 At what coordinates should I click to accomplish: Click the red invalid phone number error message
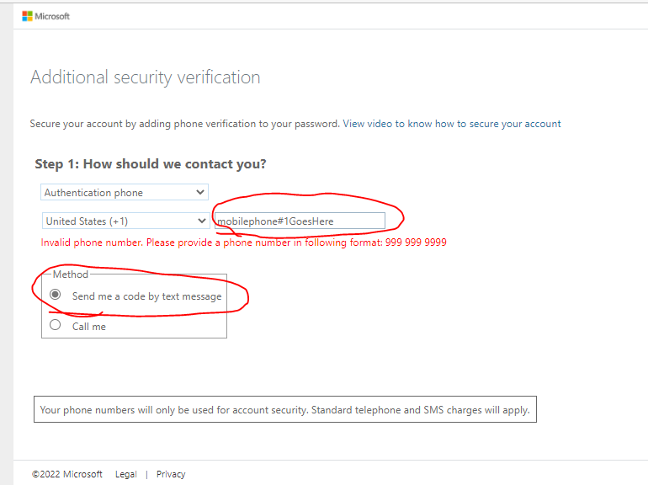coord(244,242)
